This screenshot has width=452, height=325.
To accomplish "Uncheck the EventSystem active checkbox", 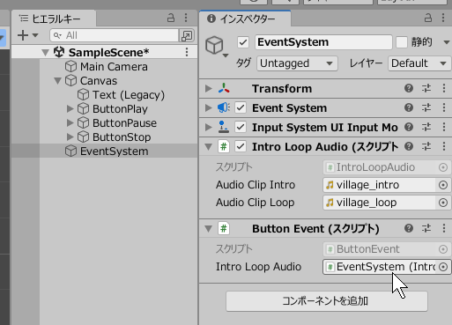I will (x=243, y=42).
